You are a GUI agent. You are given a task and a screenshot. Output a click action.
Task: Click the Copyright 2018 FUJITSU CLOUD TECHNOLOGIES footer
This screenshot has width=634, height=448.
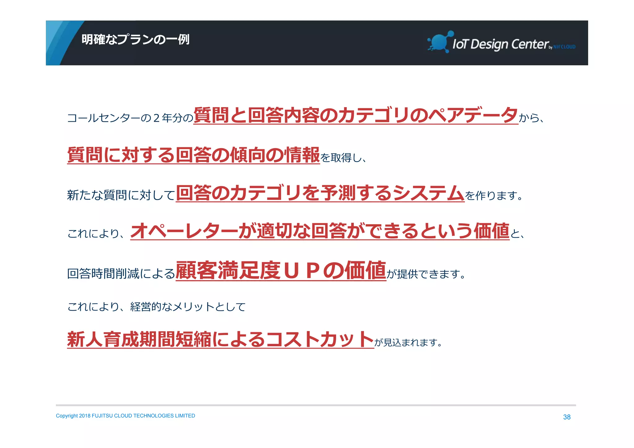pyautogui.click(x=125, y=416)
